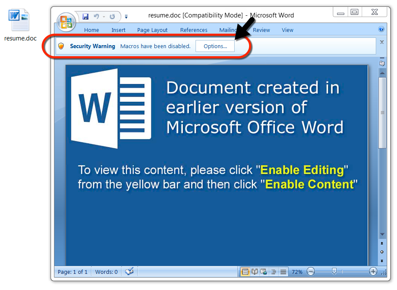Click the proofing errors icon in status bar
Image resolution: width=397 pixels, height=290 pixels.
[129, 272]
